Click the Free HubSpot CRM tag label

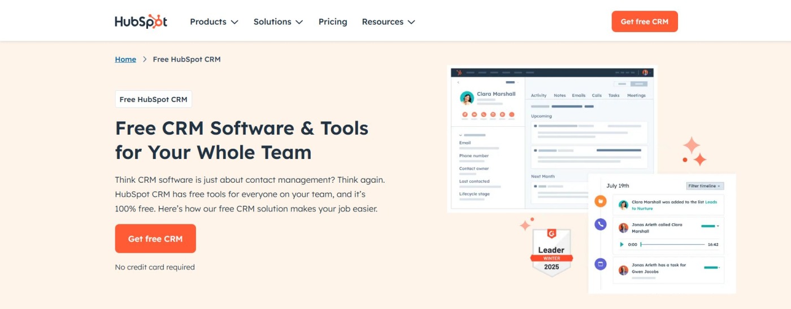click(x=153, y=99)
